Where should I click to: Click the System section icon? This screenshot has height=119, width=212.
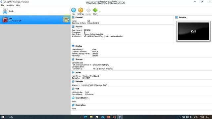73,26
